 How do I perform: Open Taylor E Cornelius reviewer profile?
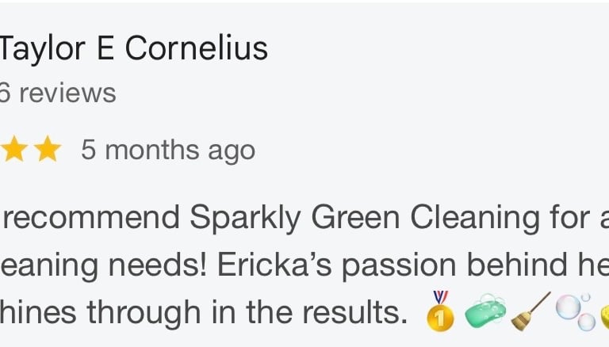click(133, 48)
